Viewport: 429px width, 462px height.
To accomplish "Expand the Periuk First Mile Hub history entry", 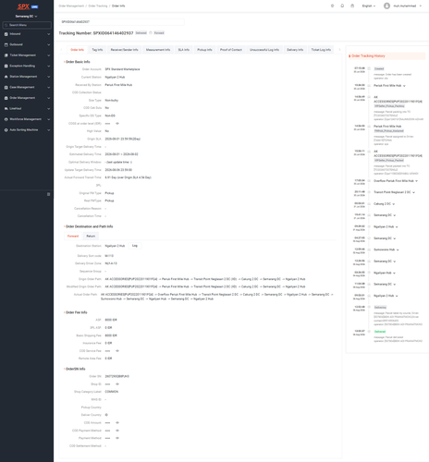I will point(404,86).
